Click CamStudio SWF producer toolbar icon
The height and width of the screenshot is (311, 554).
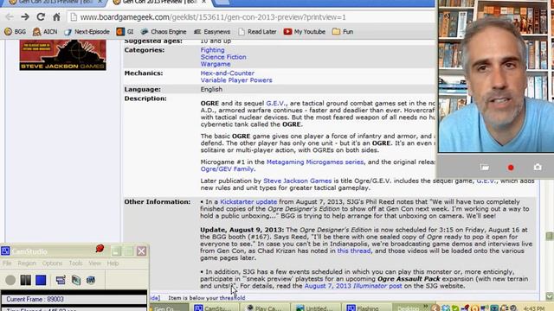coord(91,280)
